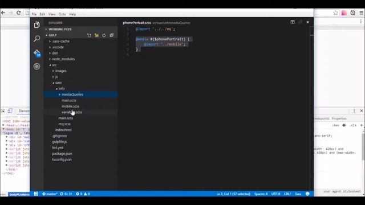Click the New File icon in GULP header
This screenshot has height=205, width=365.
(x=89, y=35)
